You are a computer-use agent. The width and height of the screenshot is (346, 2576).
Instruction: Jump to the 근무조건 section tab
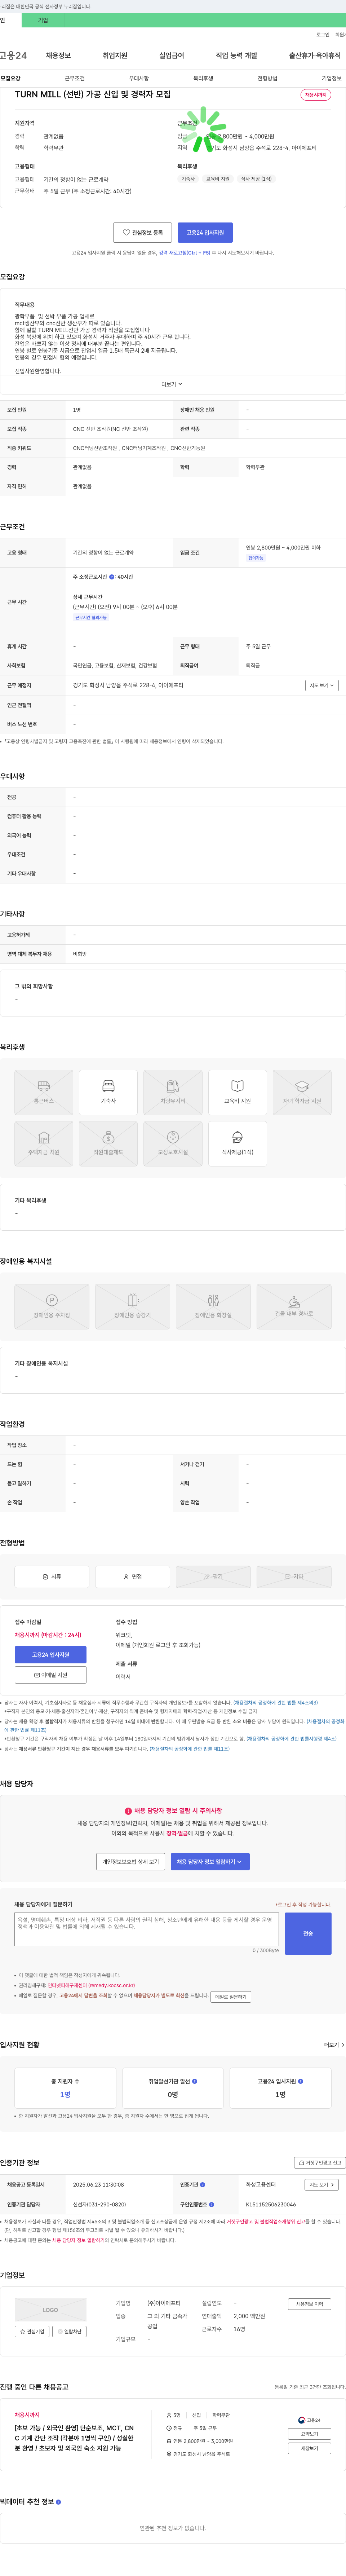click(75, 78)
